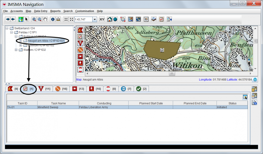Open the map scale dropdown

95,19
